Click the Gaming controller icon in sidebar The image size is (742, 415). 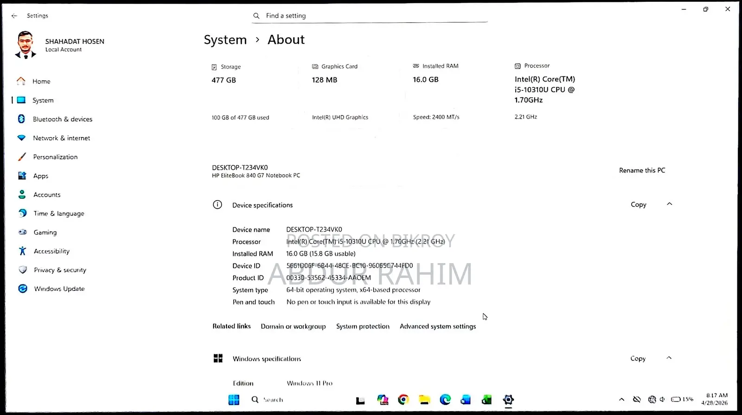click(22, 232)
